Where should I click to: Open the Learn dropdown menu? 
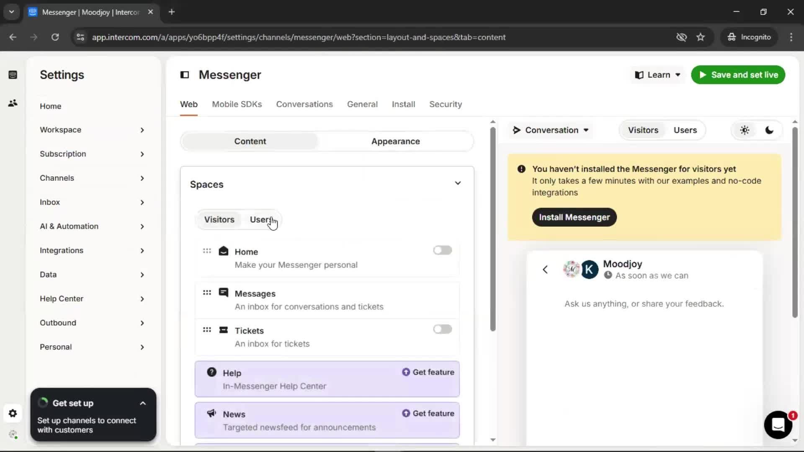pyautogui.click(x=657, y=75)
